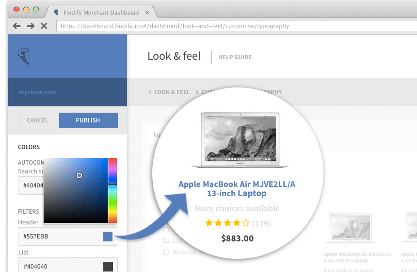
Task: Click the favicon on the Findify browser tab
Action: click(x=56, y=12)
